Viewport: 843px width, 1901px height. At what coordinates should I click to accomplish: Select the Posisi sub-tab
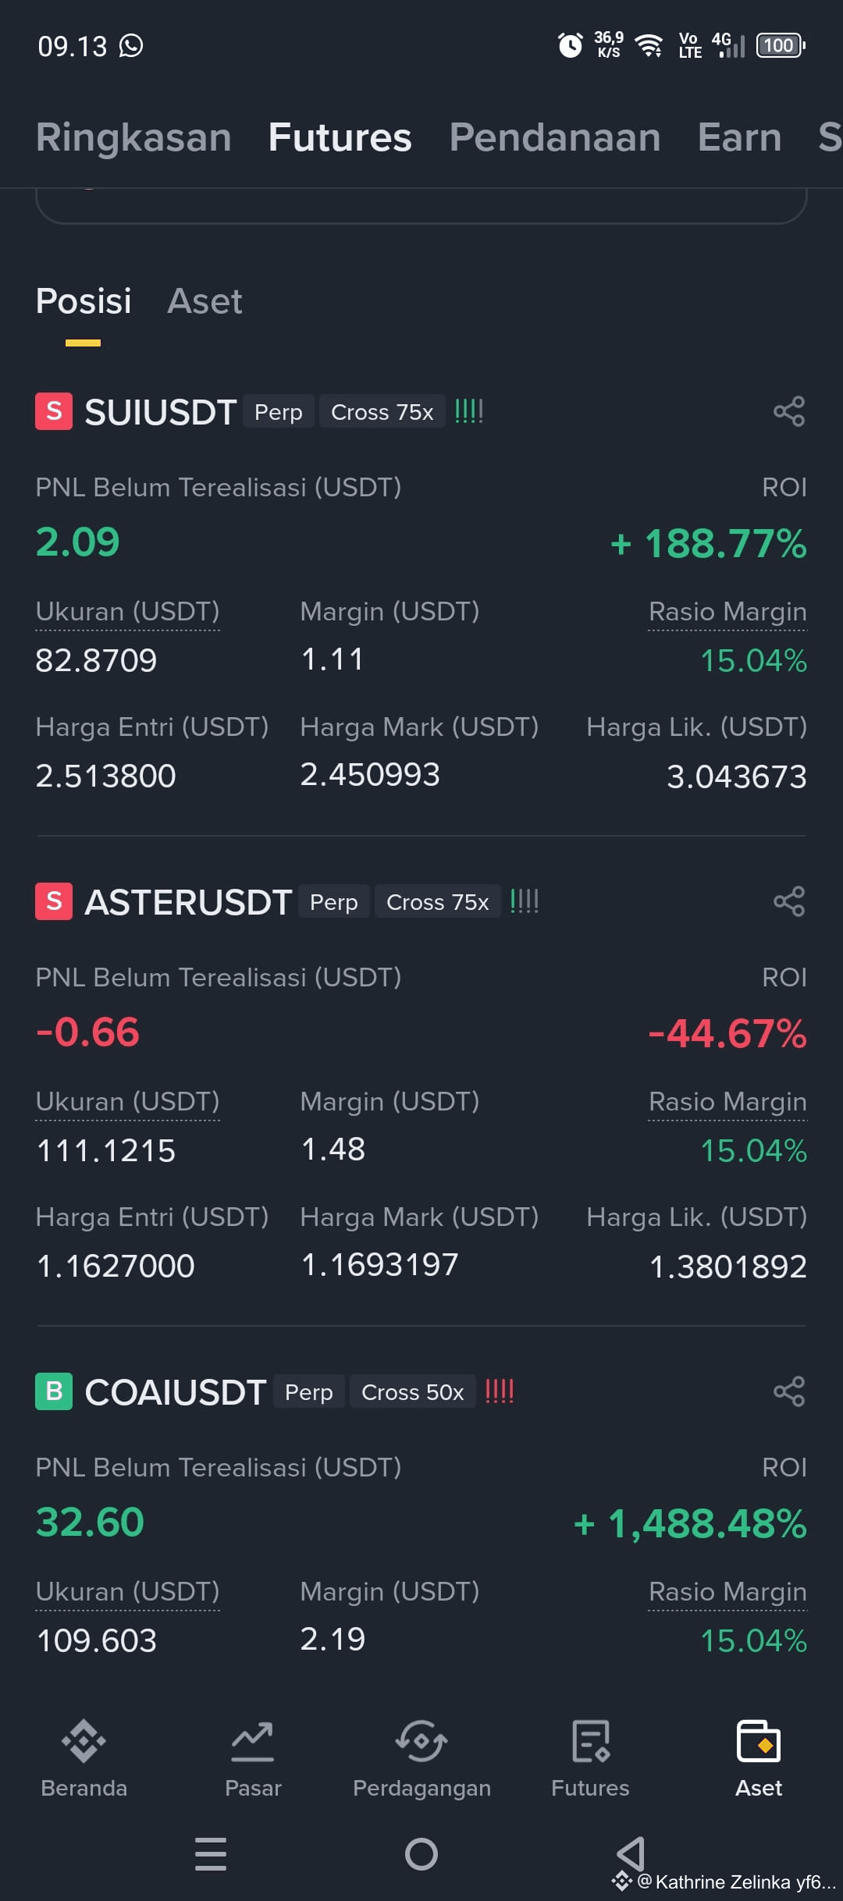(84, 301)
